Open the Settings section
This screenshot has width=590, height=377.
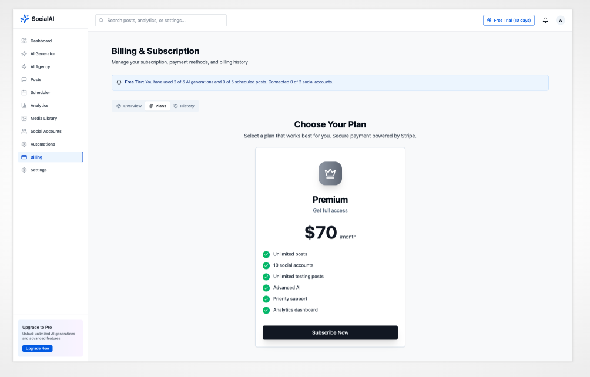38,170
